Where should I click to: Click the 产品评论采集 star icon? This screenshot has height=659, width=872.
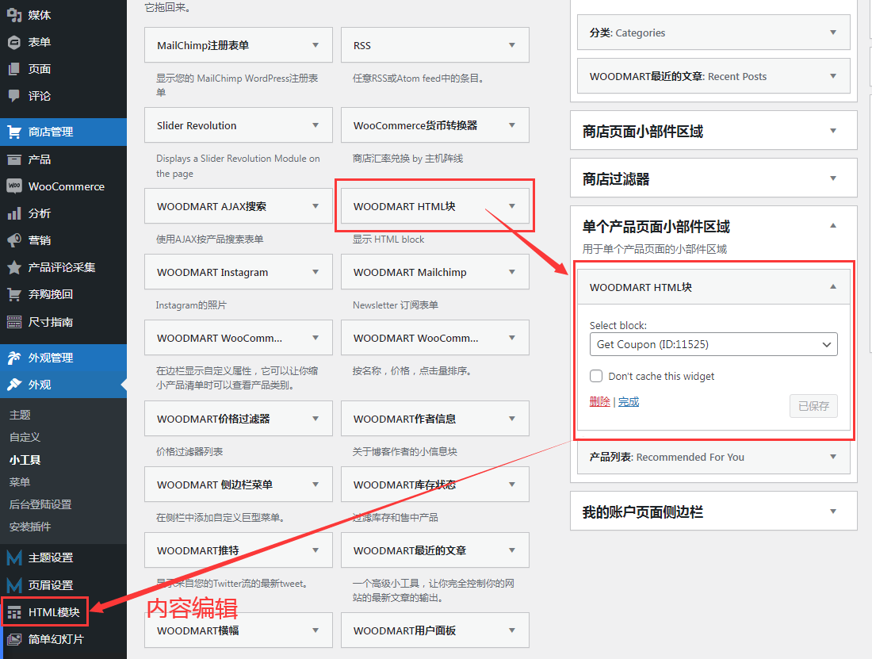(x=14, y=267)
